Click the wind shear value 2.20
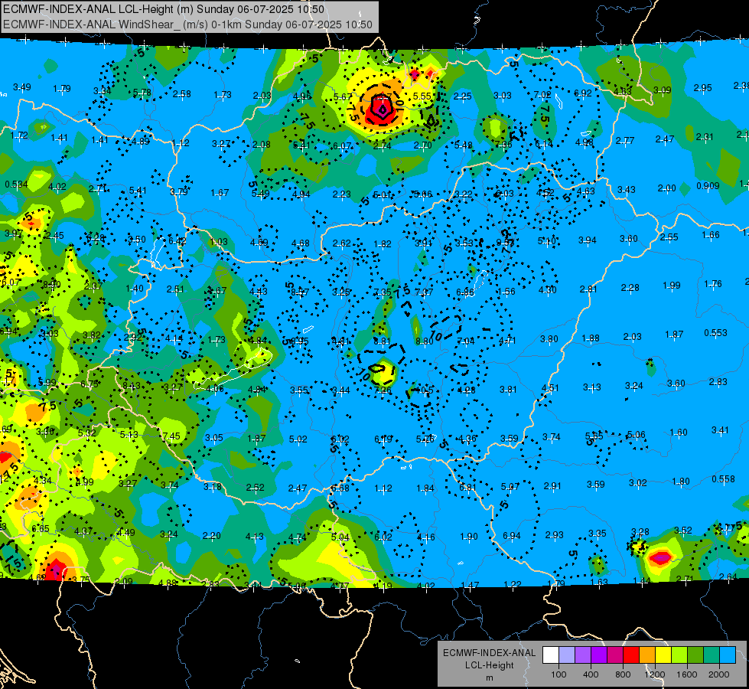Image resolution: width=749 pixels, height=689 pixels. (x=212, y=536)
